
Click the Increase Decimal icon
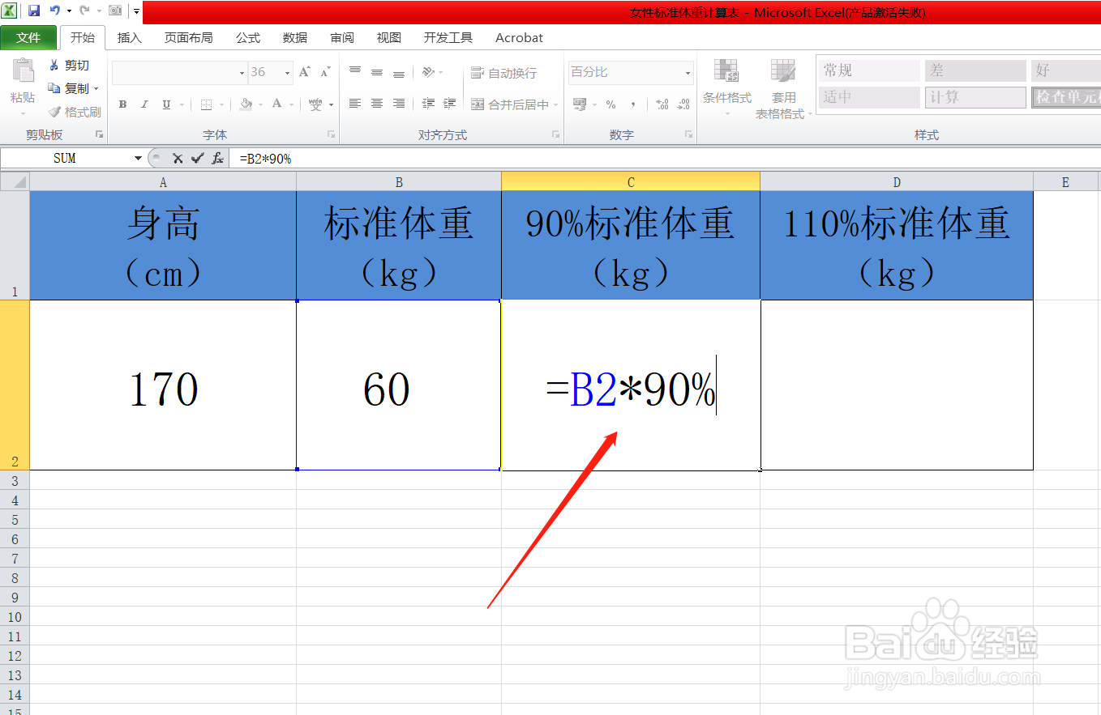click(x=662, y=104)
